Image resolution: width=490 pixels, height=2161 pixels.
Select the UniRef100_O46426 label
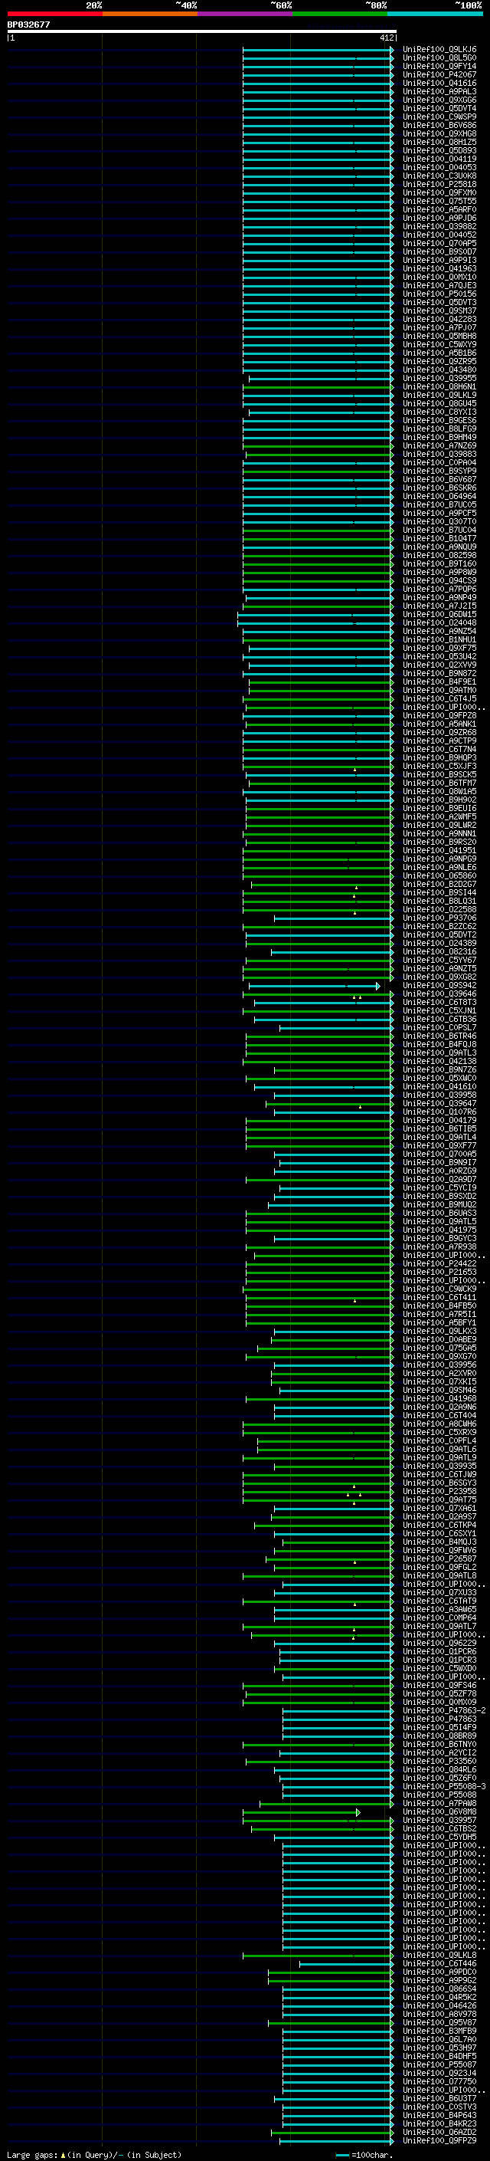[x=439, y=2006]
